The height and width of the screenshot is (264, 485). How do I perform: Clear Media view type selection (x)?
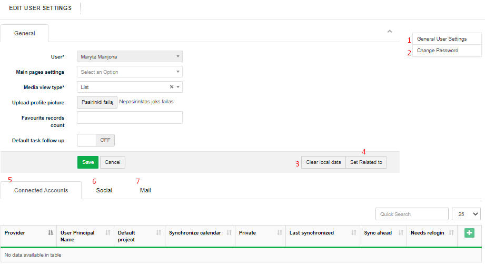(x=172, y=87)
